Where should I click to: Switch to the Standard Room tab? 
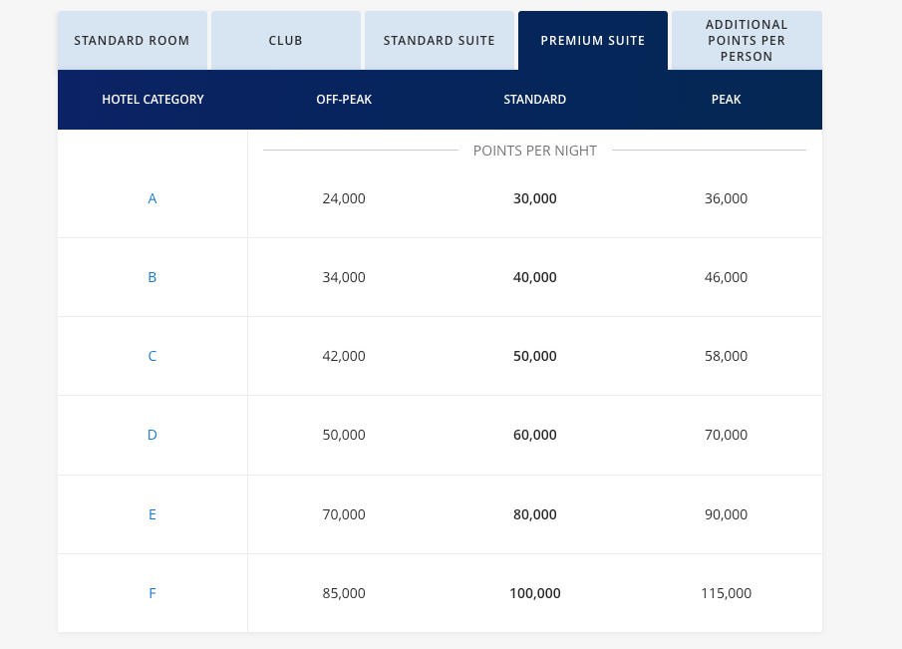[132, 41]
